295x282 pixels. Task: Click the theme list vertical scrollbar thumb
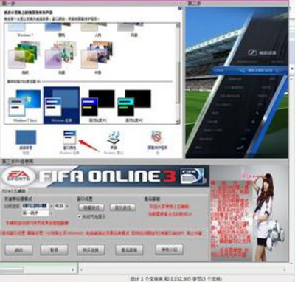pos(178,83)
